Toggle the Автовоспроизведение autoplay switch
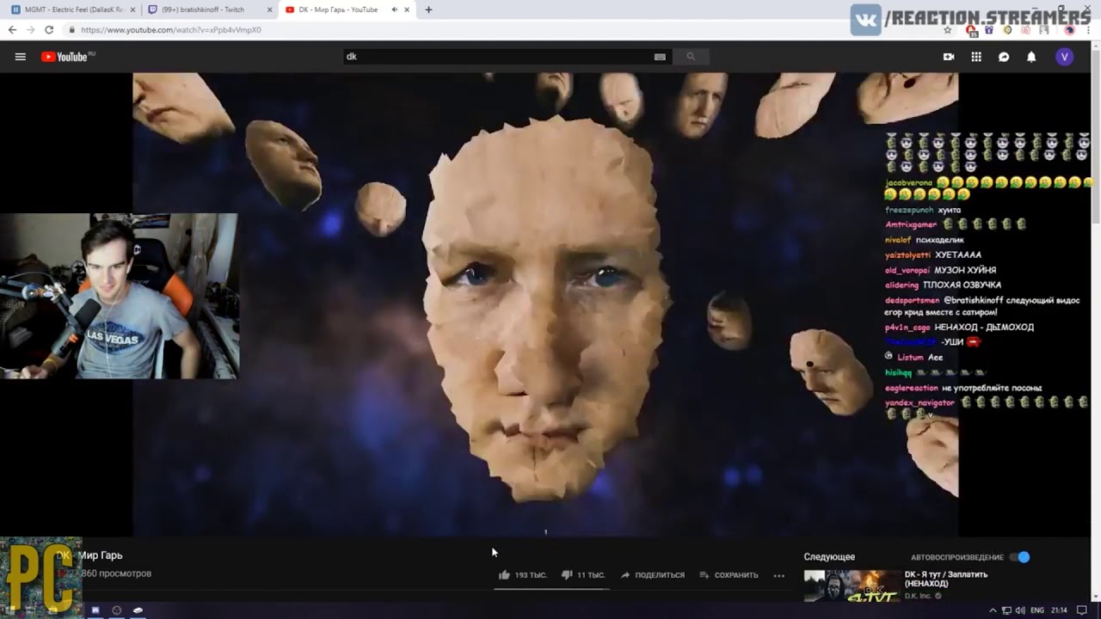 coord(1019,557)
